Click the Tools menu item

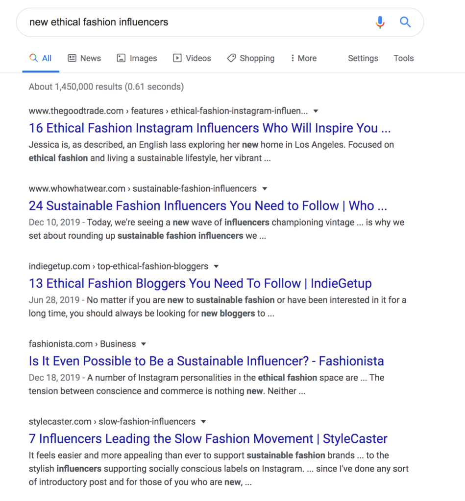(403, 58)
